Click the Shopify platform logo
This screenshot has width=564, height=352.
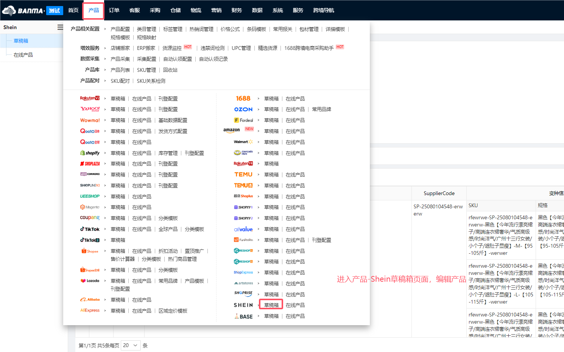pyautogui.click(x=90, y=153)
